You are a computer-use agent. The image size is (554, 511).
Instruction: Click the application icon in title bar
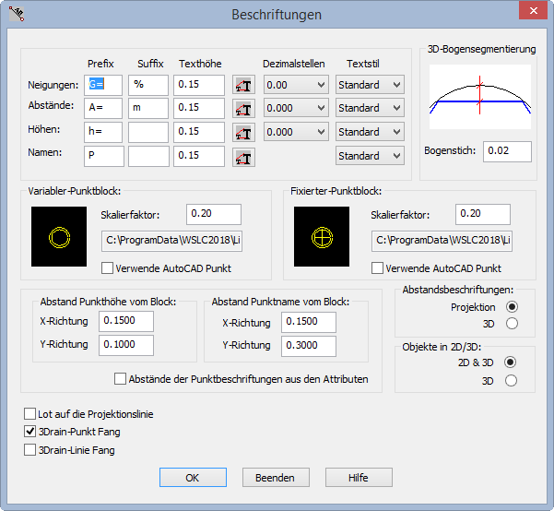(x=16, y=14)
